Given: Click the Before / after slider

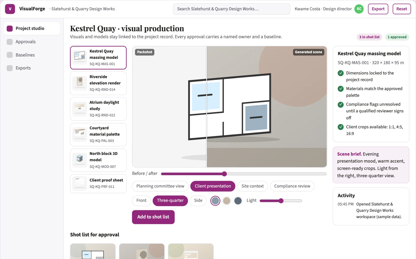Looking at the screenshot, I should tap(244, 174).
